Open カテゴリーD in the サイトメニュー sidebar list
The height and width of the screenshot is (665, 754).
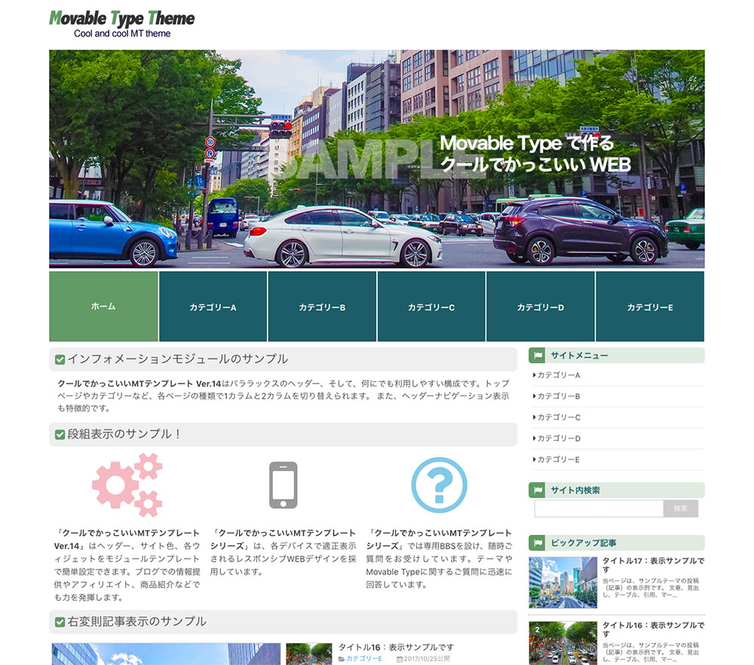pos(559,439)
